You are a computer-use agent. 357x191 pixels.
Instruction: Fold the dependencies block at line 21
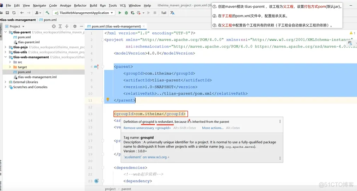[103, 167]
